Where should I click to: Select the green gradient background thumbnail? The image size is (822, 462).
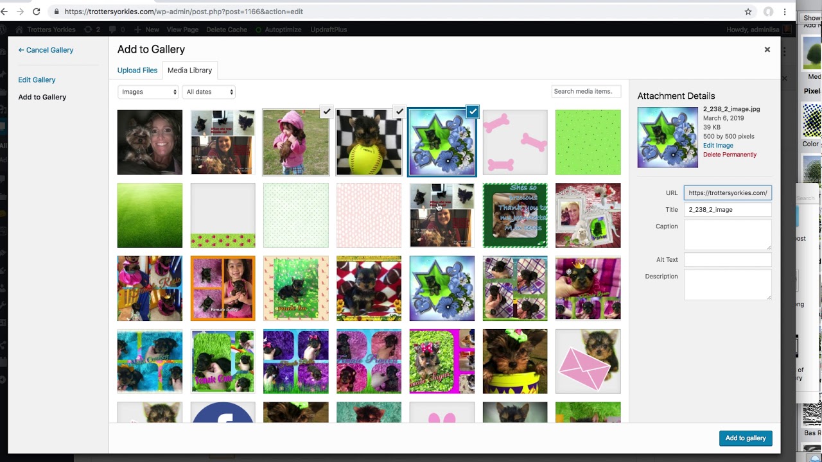(x=150, y=215)
